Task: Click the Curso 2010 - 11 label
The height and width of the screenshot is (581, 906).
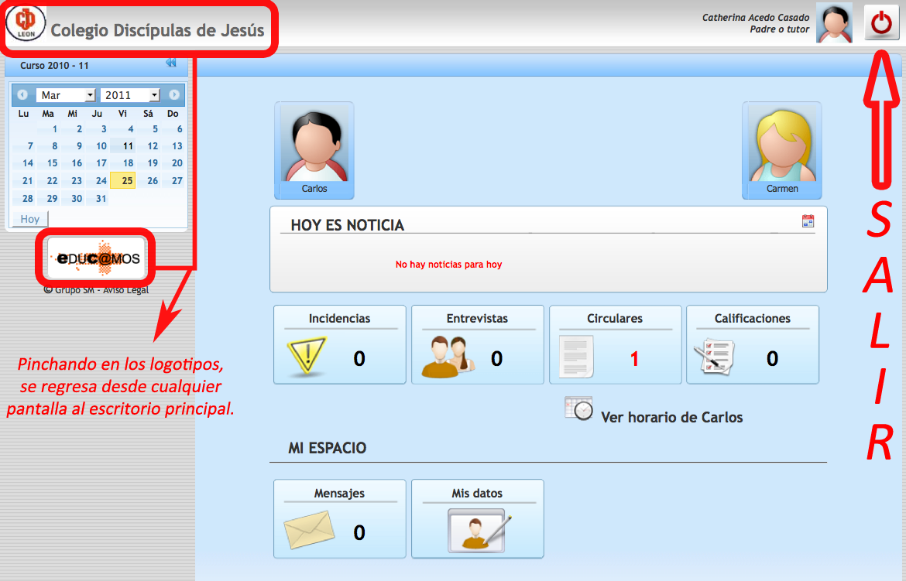Action: click(54, 65)
